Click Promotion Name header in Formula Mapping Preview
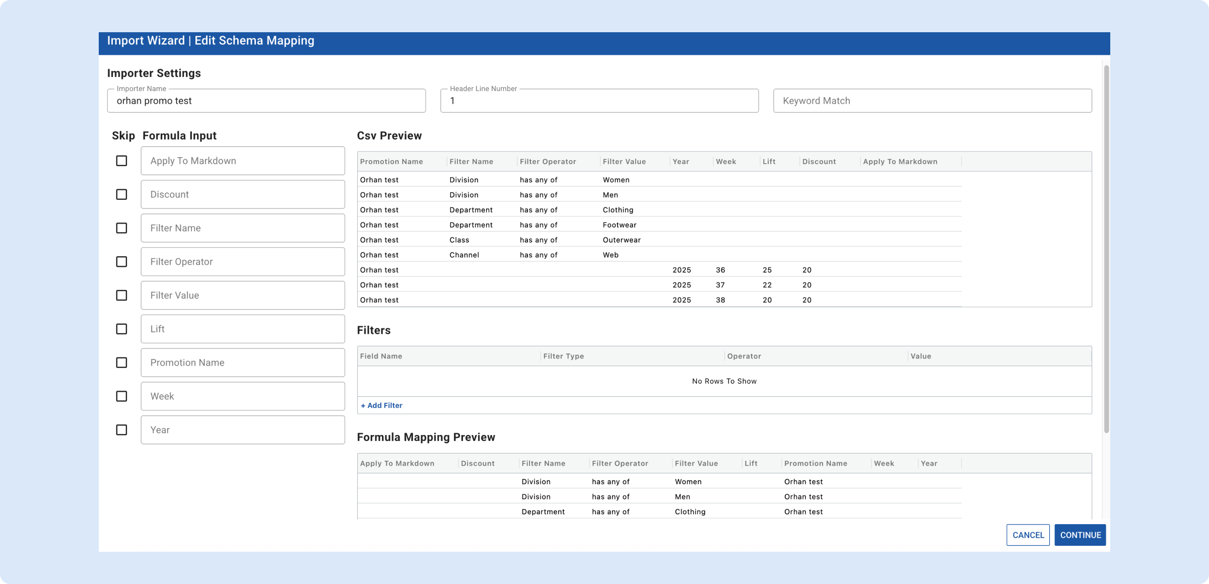Viewport: 1209px width, 584px height. pyautogui.click(x=816, y=464)
